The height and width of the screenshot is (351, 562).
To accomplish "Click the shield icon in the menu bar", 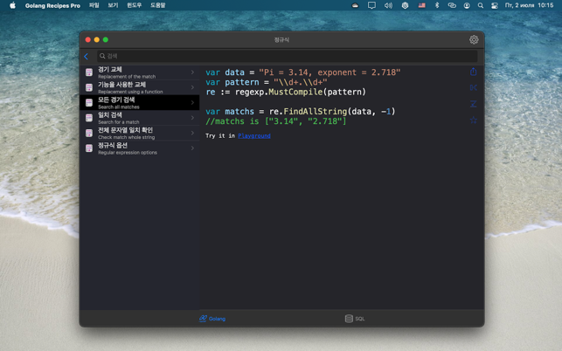I will click(x=405, y=5).
